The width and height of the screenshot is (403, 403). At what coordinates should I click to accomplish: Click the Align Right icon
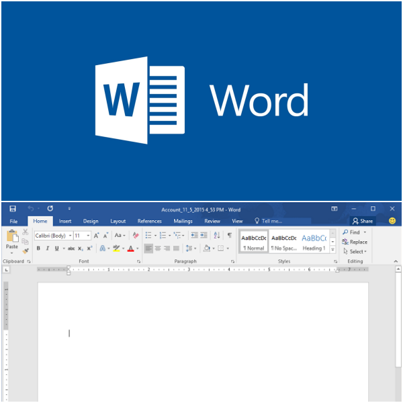click(x=167, y=249)
